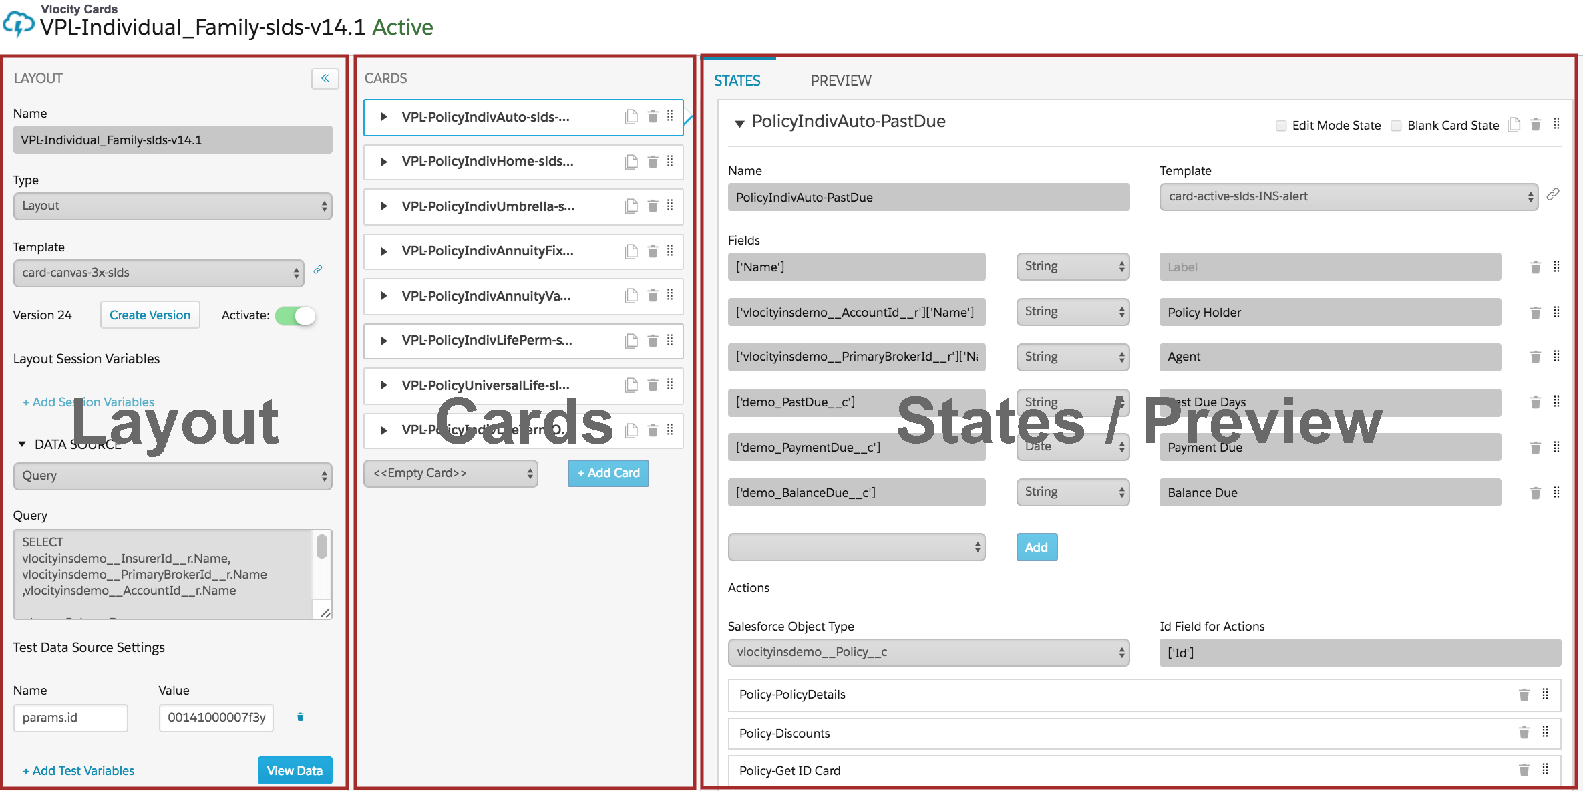
Task: Delete the VPL-PolicyIndivAnnuityFix card
Action: tap(653, 251)
